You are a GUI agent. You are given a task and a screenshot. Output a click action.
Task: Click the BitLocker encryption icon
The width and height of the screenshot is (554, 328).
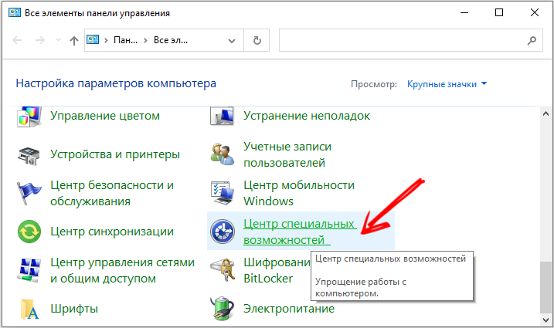[223, 270]
